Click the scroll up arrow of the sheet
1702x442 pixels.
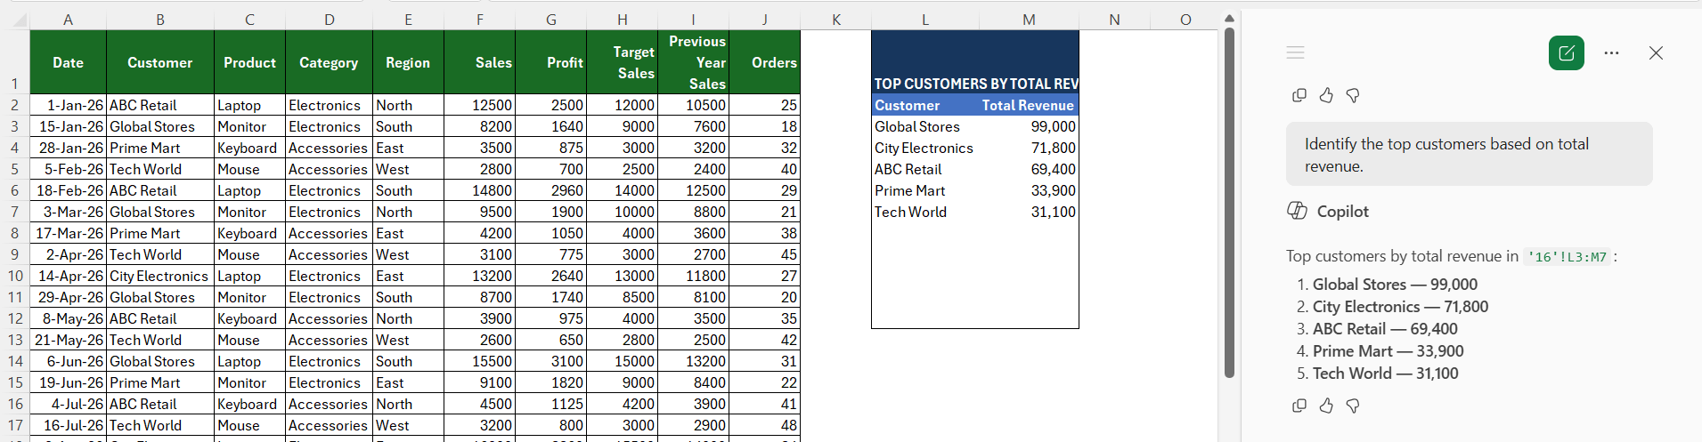[1229, 18]
